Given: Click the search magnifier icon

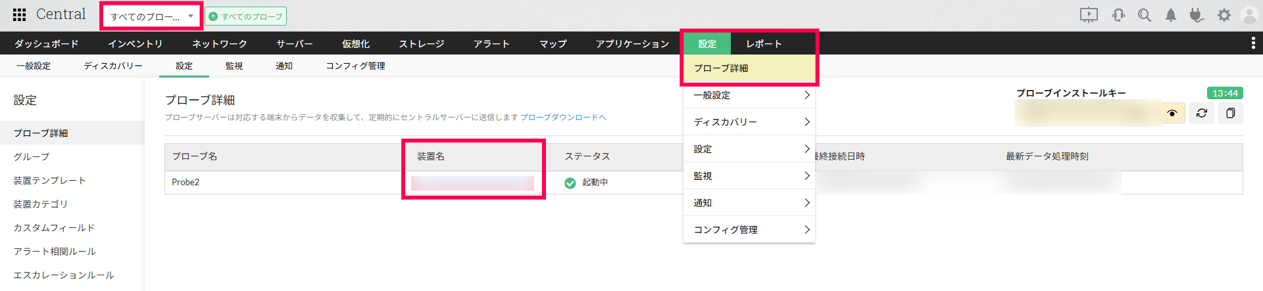Looking at the screenshot, I should pos(1145,15).
